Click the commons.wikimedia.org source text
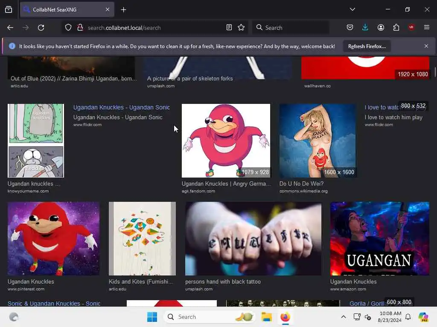437x327 pixels. (x=303, y=191)
